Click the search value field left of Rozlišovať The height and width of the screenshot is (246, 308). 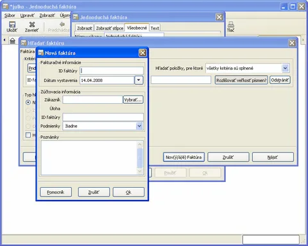click(x=181, y=80)
